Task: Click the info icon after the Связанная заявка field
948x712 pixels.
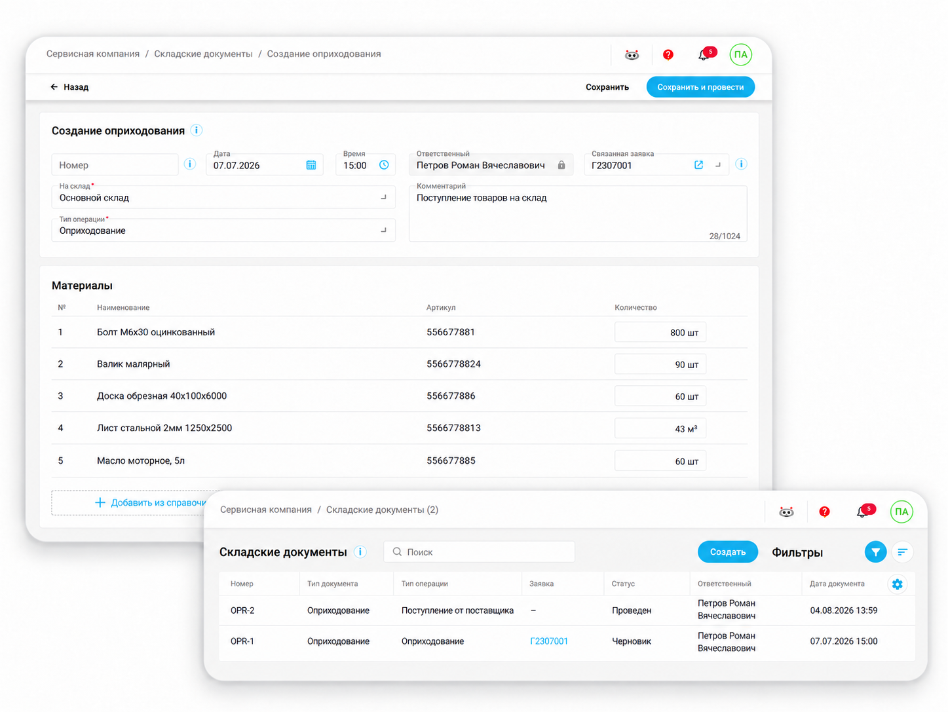Action: pyautogui.click(x=741, y=164)
